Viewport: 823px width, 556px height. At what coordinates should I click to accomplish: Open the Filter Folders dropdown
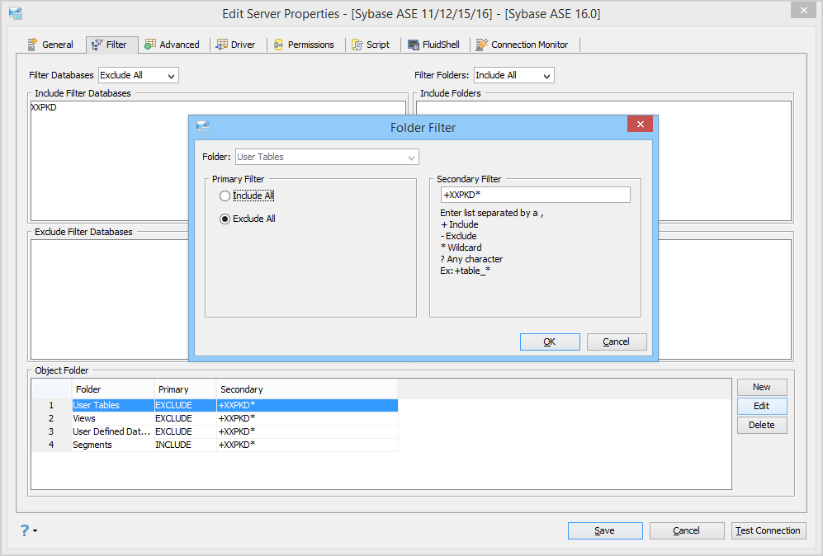pyautogui.click(x=513, y=75)
